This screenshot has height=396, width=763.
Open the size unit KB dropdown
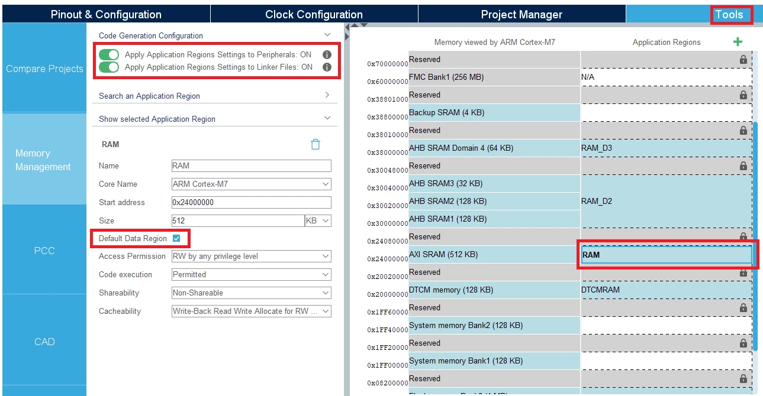pyautogui.click(x=318, y=221)
